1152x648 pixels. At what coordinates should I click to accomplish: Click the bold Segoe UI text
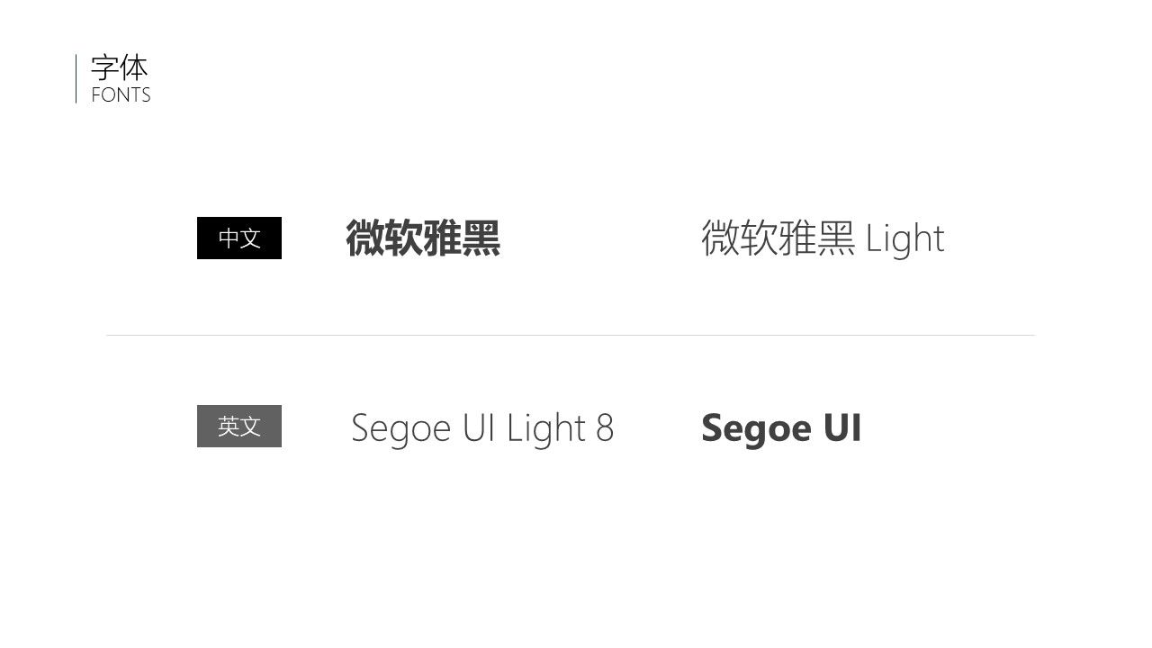click(781, 427)
